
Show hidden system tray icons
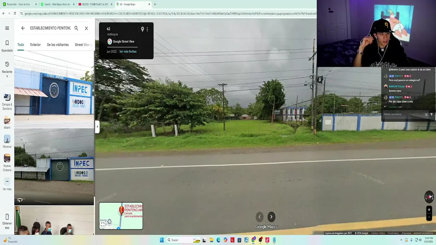click(402, 240)
